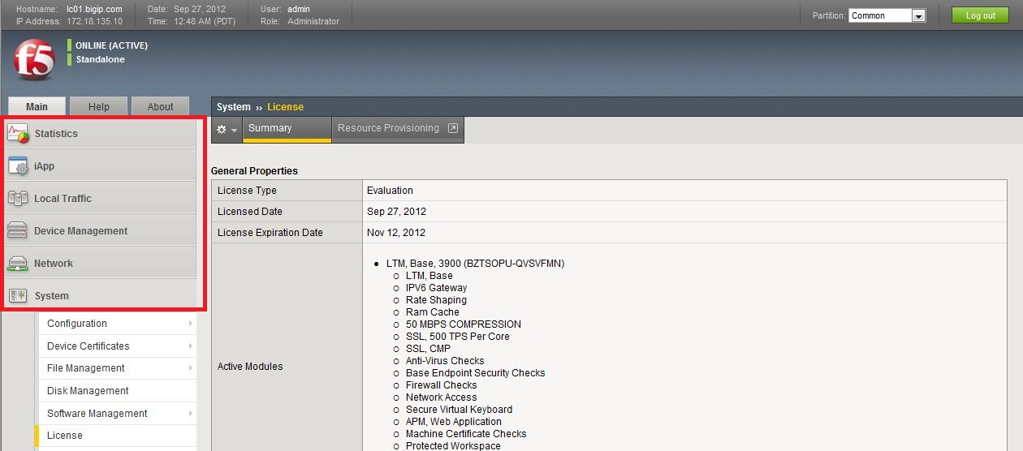The width and height of the screenshot is (1023, 451).
Task: Click the Licensed Date value Sep 27, 2012
Action: tap(396, 212)
